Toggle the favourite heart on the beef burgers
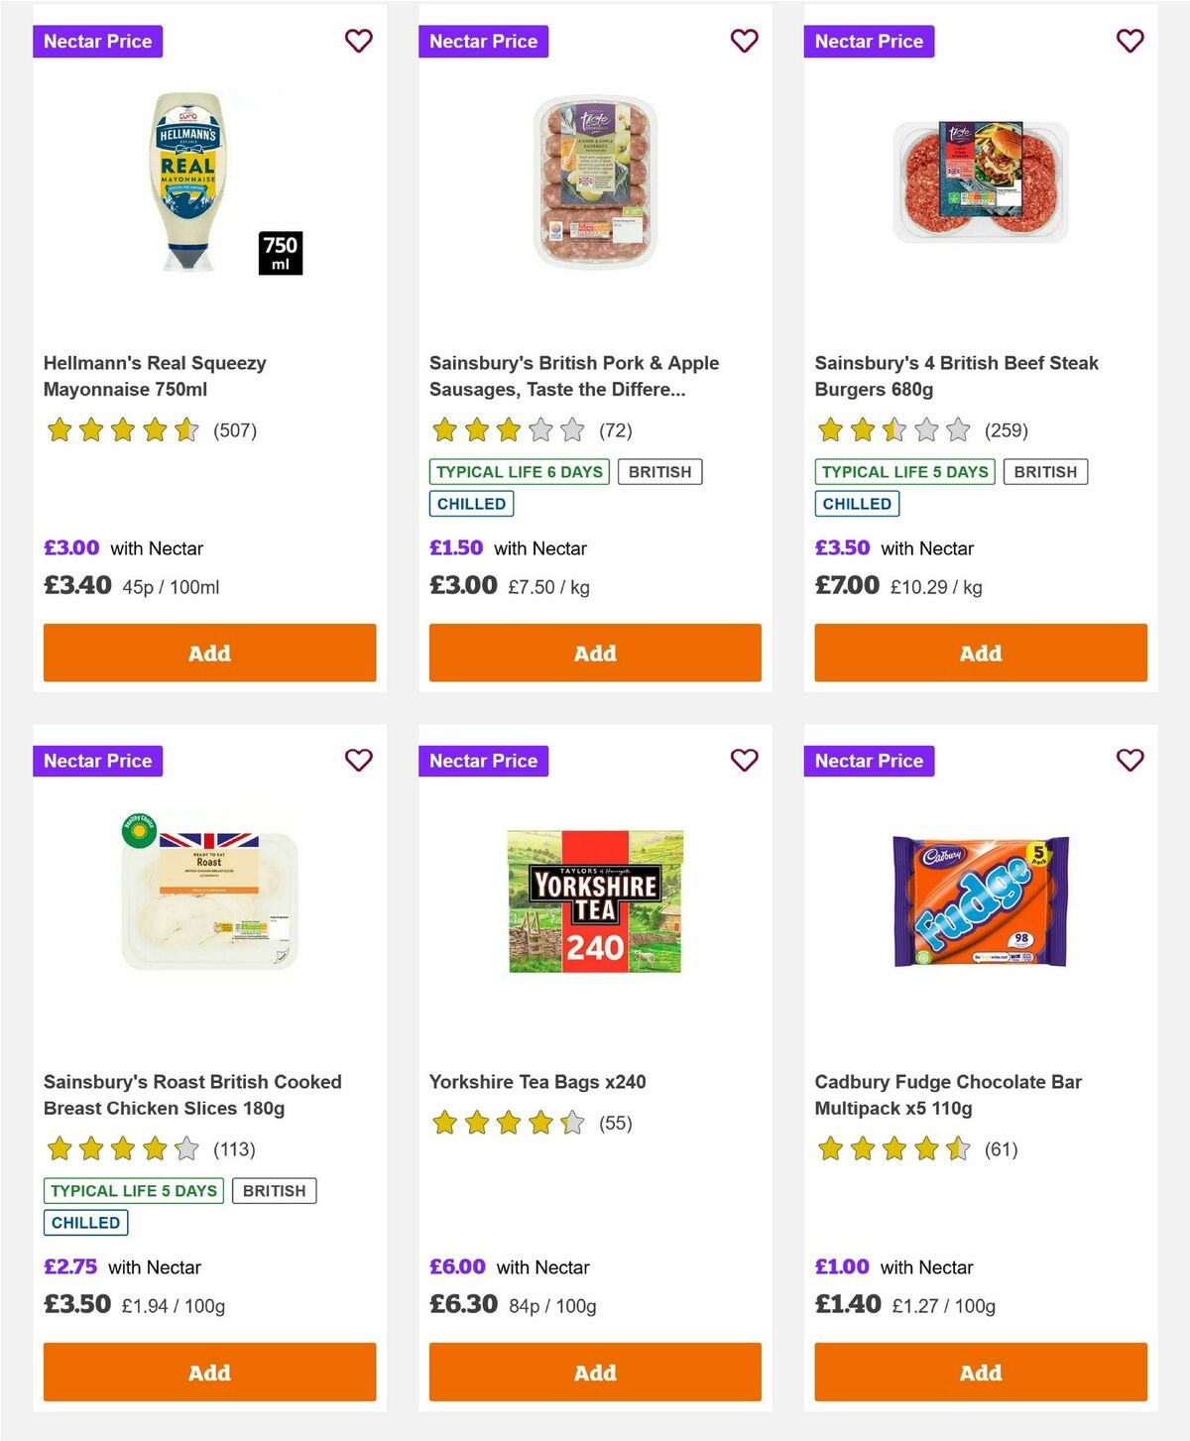Viewport: 1190px width, 1441px height. 1130,41
